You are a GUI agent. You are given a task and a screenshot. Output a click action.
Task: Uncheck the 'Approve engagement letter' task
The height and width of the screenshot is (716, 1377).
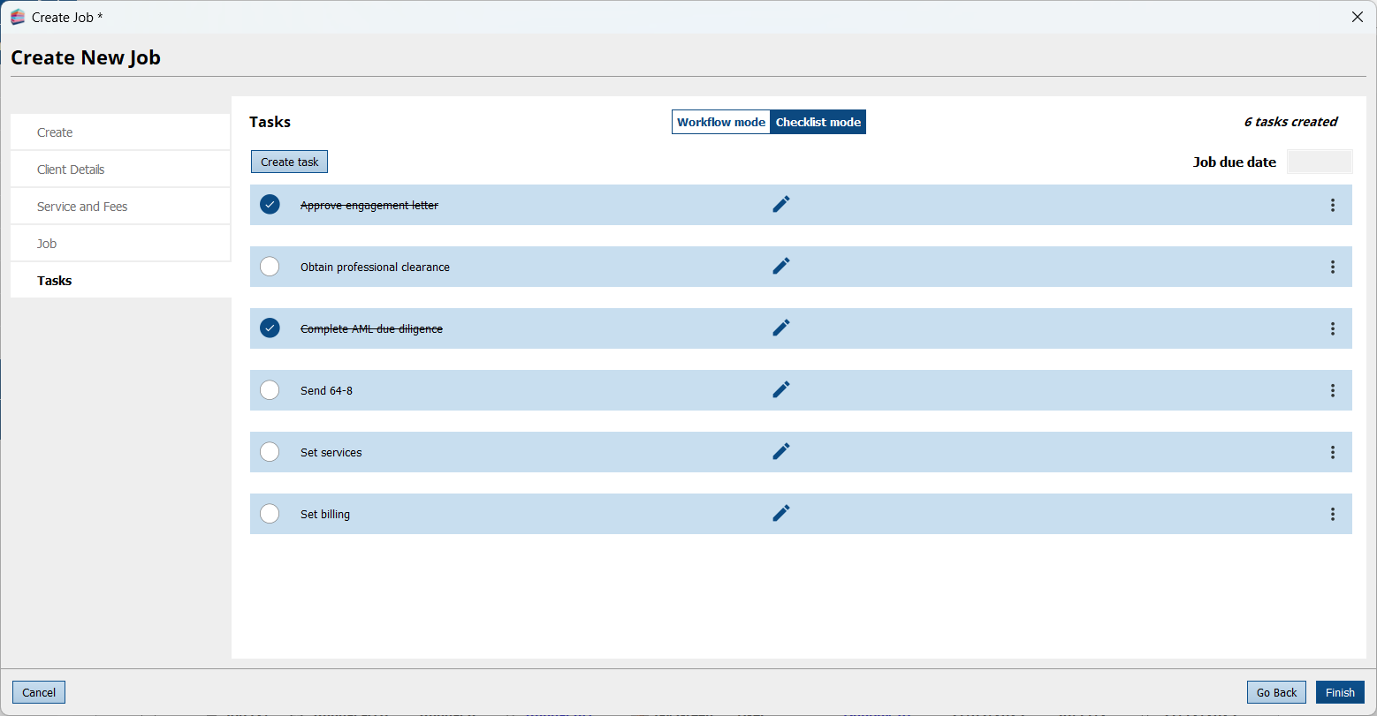(270, 205)
